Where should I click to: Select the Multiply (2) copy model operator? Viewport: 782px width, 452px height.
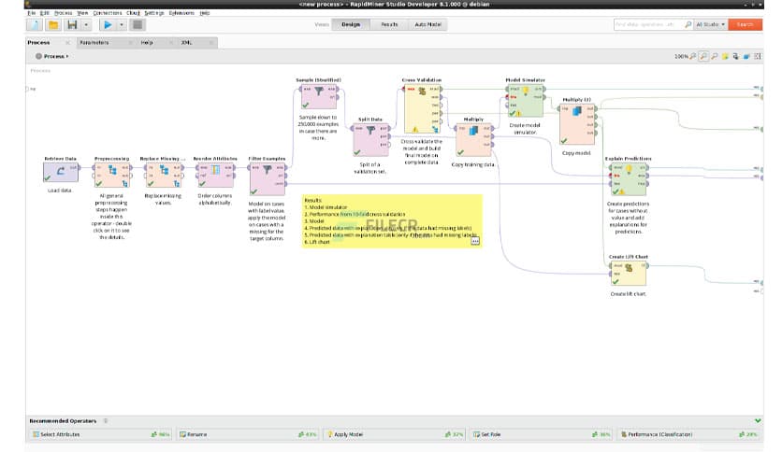coord(577,124)
